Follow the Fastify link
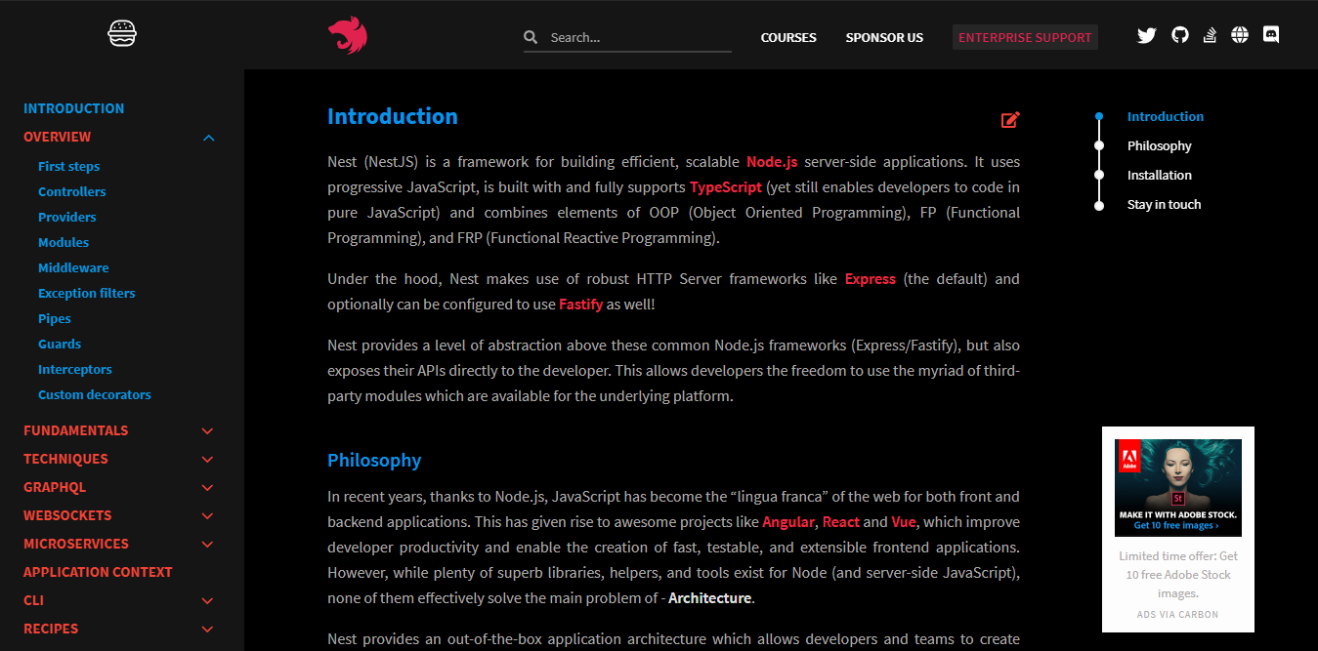The image size is (1318, 651). pos(581,305)
